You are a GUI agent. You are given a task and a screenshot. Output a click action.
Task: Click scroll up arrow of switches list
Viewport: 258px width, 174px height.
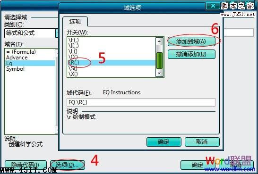pos(159,41)
